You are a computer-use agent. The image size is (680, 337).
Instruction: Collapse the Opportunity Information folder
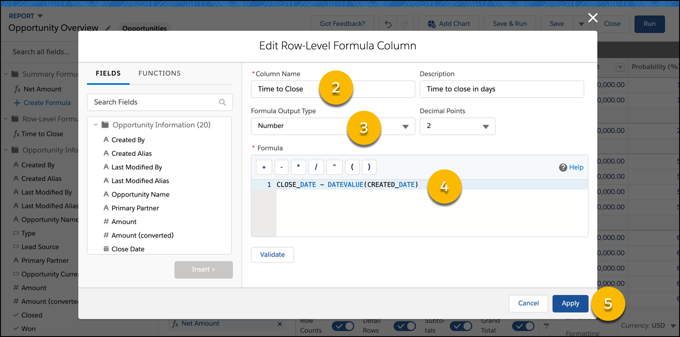click(x=95, y=125)
